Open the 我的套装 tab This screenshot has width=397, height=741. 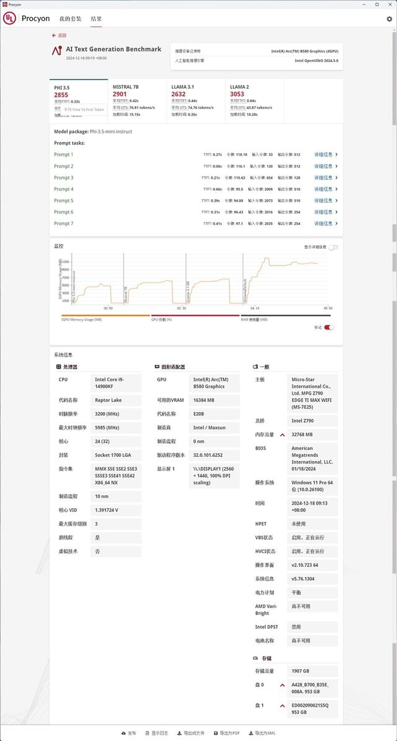click(70, 19)
